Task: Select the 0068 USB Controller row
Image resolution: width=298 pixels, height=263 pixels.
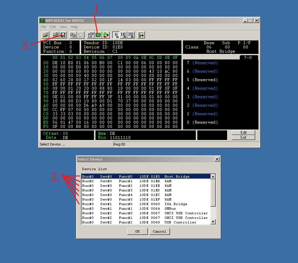Action: 146,222
